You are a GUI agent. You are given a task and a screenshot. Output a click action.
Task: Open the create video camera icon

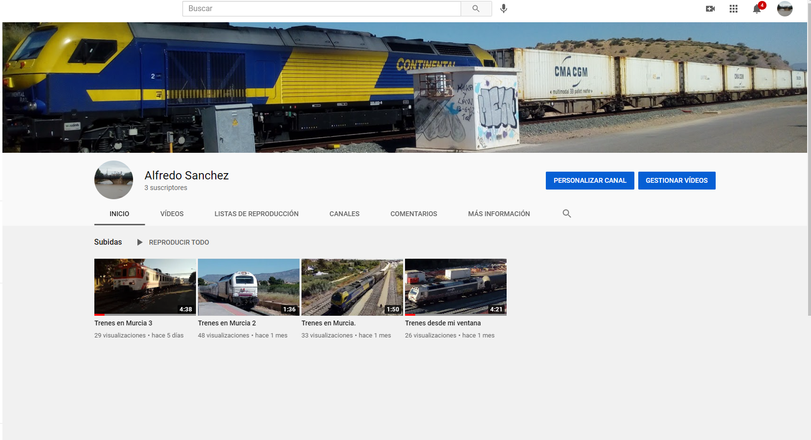coord(710,9)
